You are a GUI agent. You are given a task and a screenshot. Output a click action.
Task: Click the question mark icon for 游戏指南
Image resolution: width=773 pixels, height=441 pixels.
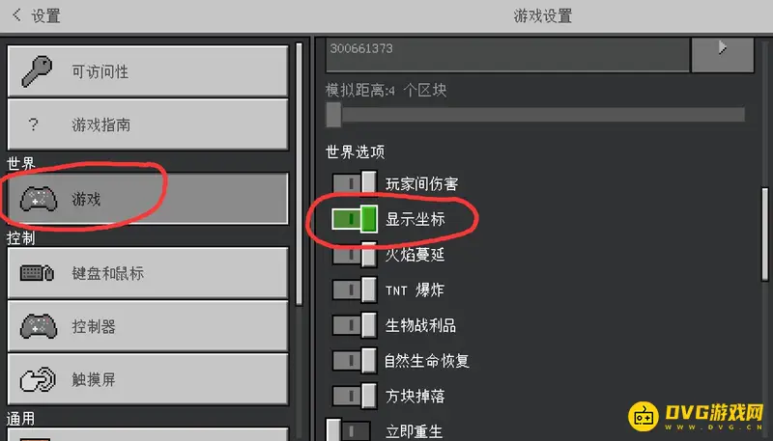[33, 124]
